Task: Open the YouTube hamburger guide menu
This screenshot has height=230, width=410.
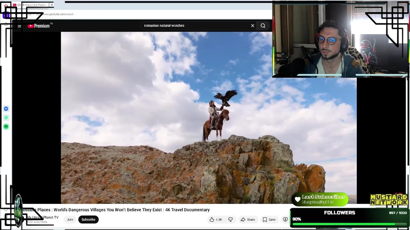Action: 20,26
